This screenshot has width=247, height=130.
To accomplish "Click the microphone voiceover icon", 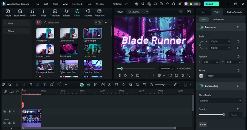I will 124,85.
